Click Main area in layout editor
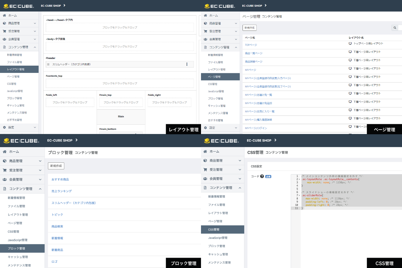The image size is (402, 268). click(x=121, y=117)
